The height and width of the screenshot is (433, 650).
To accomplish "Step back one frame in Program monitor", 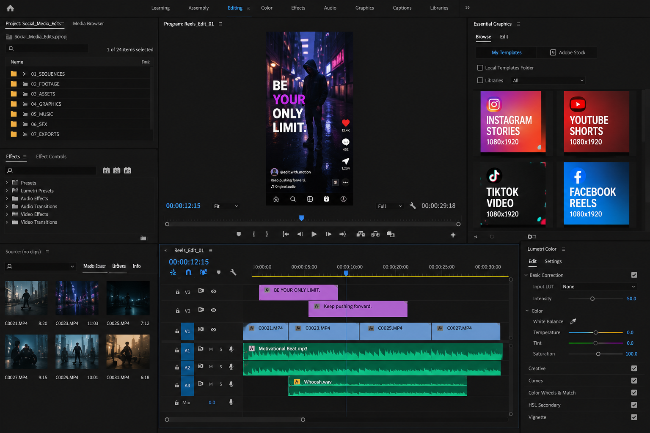I will (300, 234).
